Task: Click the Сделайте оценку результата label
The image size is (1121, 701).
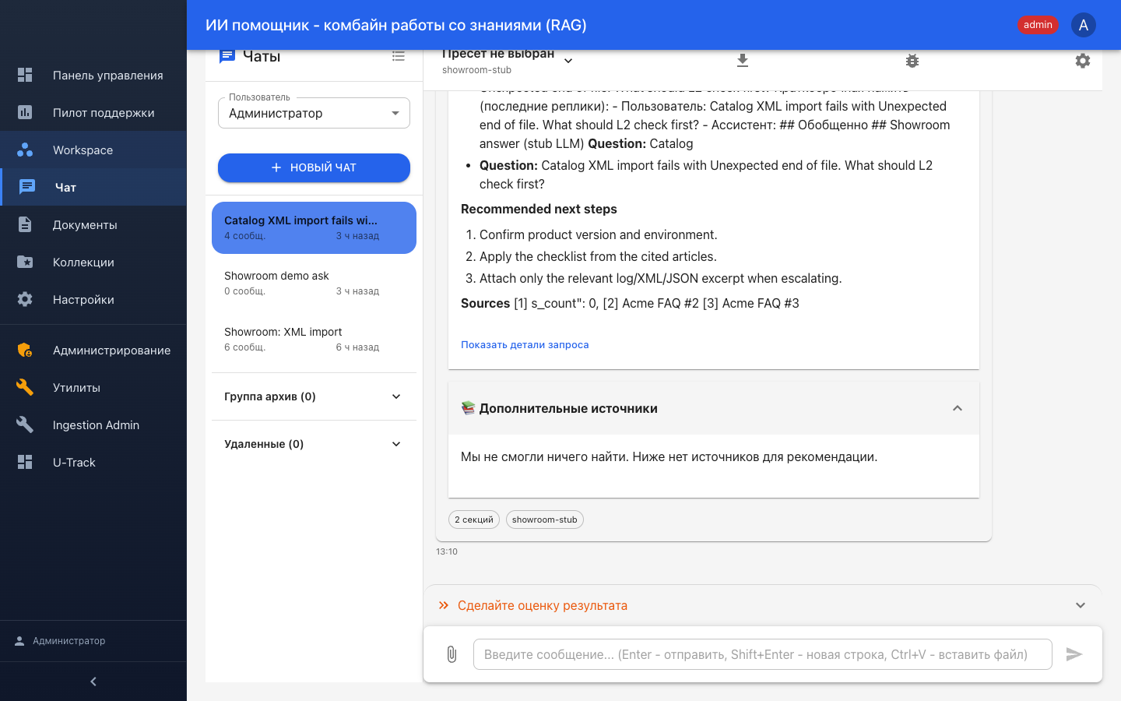Action: (543, 605)
